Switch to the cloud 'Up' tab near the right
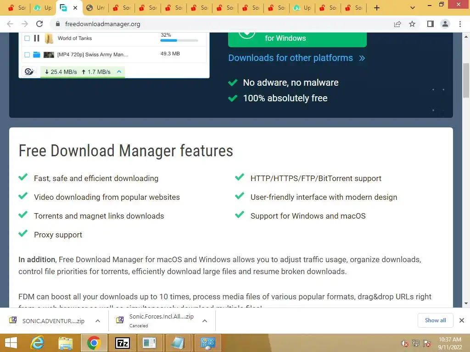The height and width of the screenshot is (352, 470). point(302,8)
